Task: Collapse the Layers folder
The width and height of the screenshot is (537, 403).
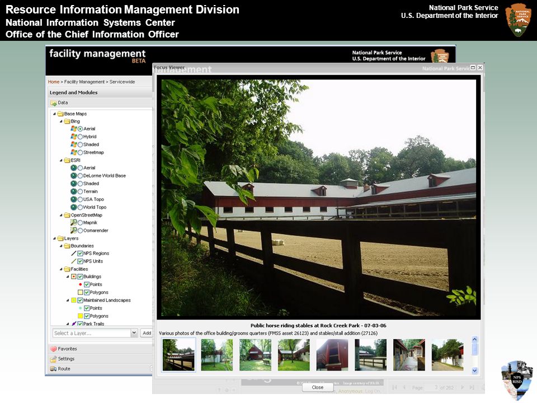Action: (54, 238)
